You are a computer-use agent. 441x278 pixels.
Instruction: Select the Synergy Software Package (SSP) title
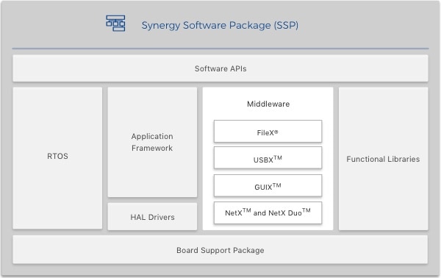[220, 25]
